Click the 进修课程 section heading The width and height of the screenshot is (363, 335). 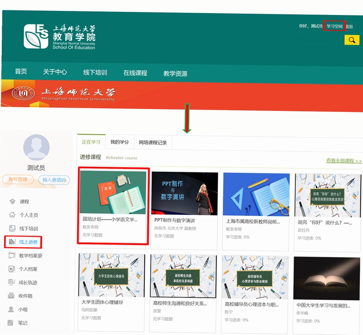[90, 157]
